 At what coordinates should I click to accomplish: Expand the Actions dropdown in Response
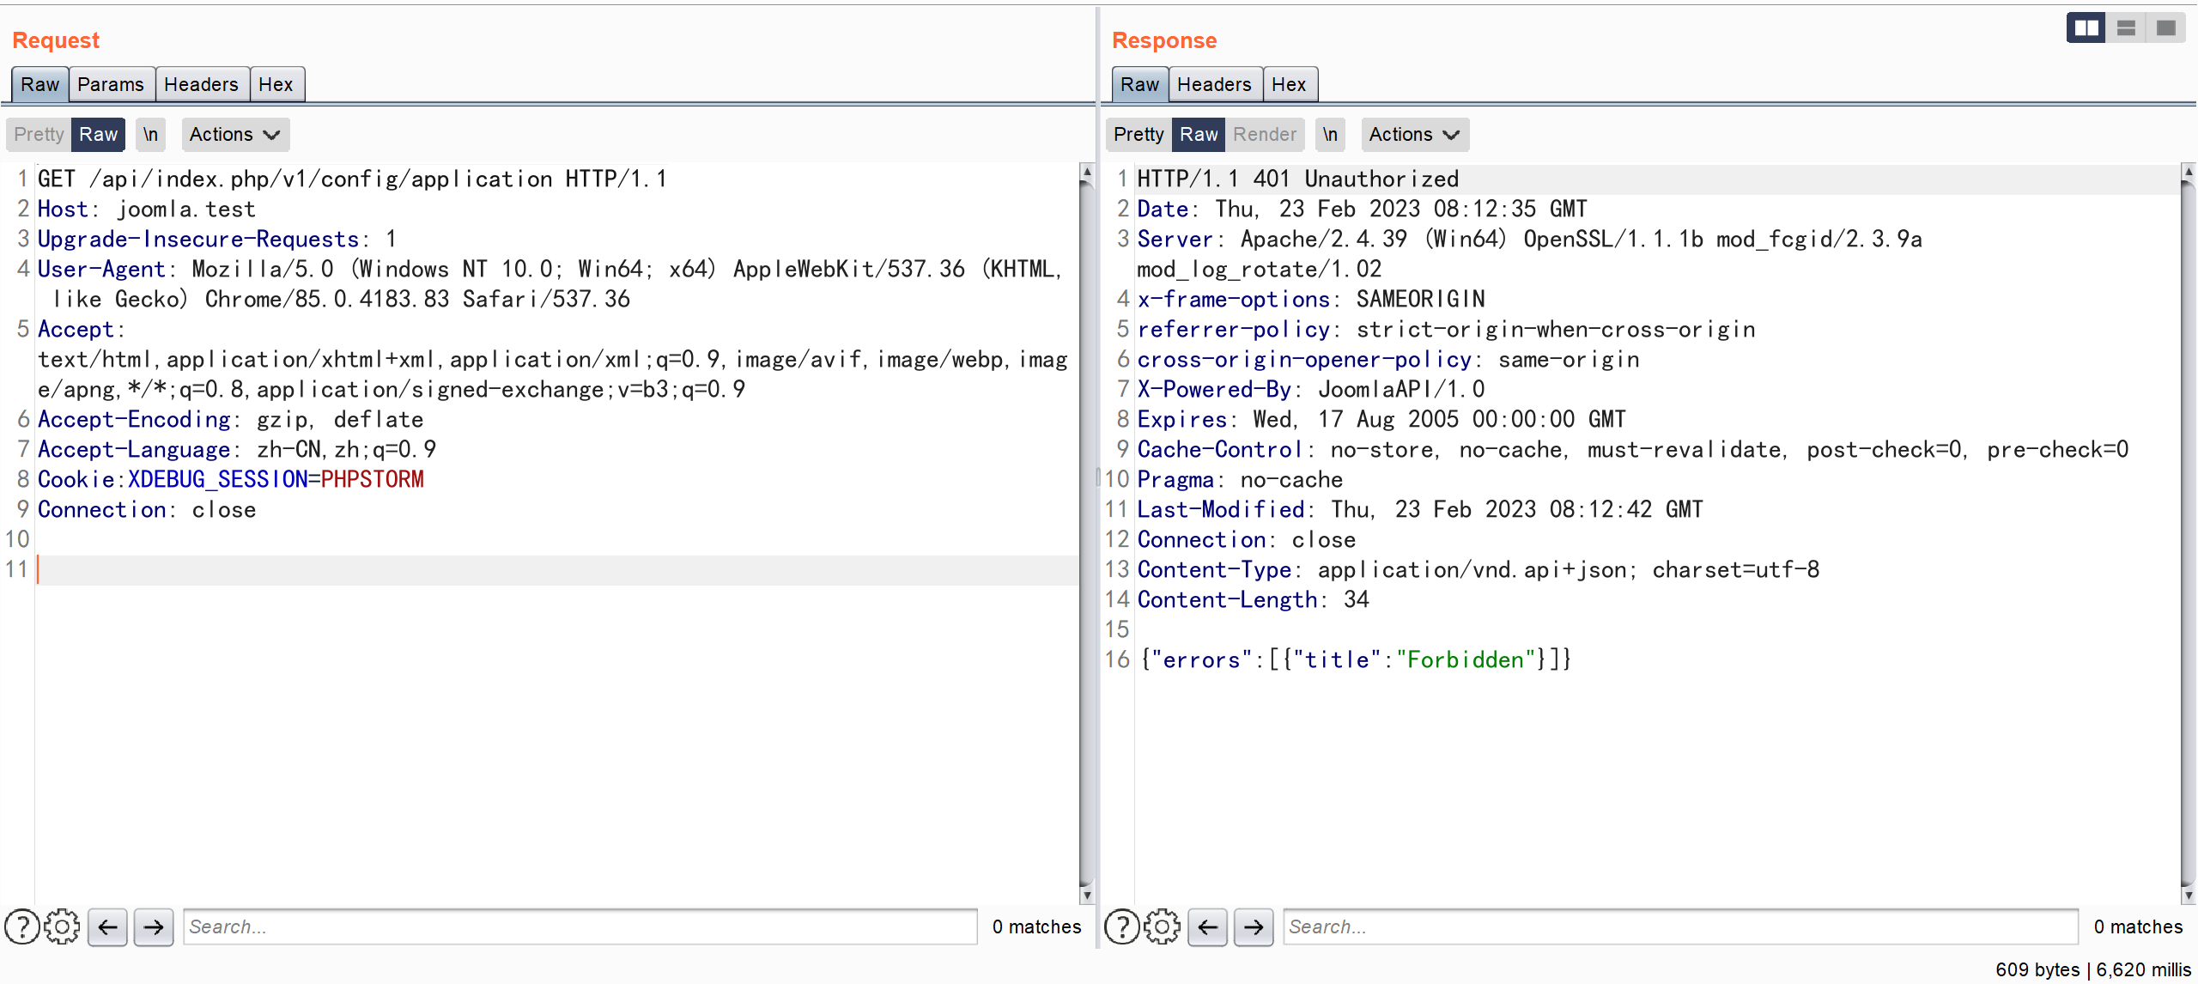point(1412,135)
